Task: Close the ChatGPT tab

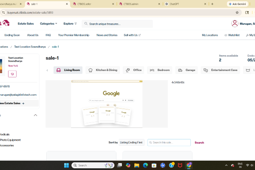Action: tap(205, 4)
